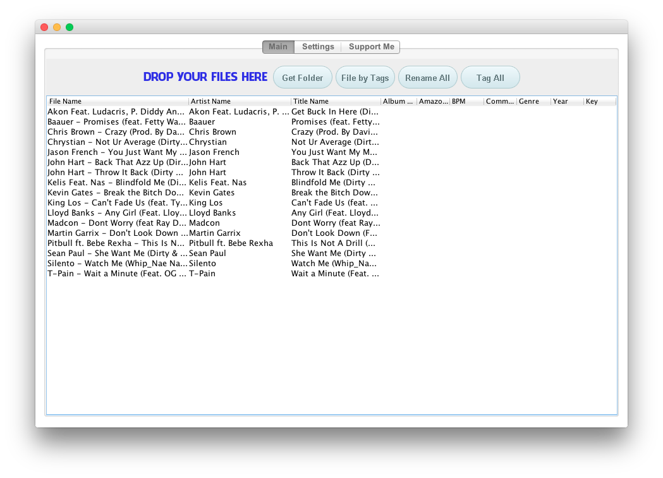Viewport: 663px width, 478px height.
Task: Select file Silento – Watch Me
Action: 118,264
